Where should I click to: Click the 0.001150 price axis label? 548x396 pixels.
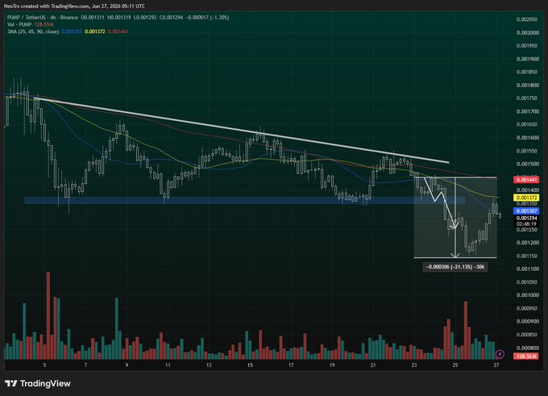click(527, 256)
